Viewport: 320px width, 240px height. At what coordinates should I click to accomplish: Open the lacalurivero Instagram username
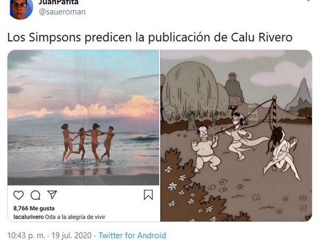pos(28,217)
